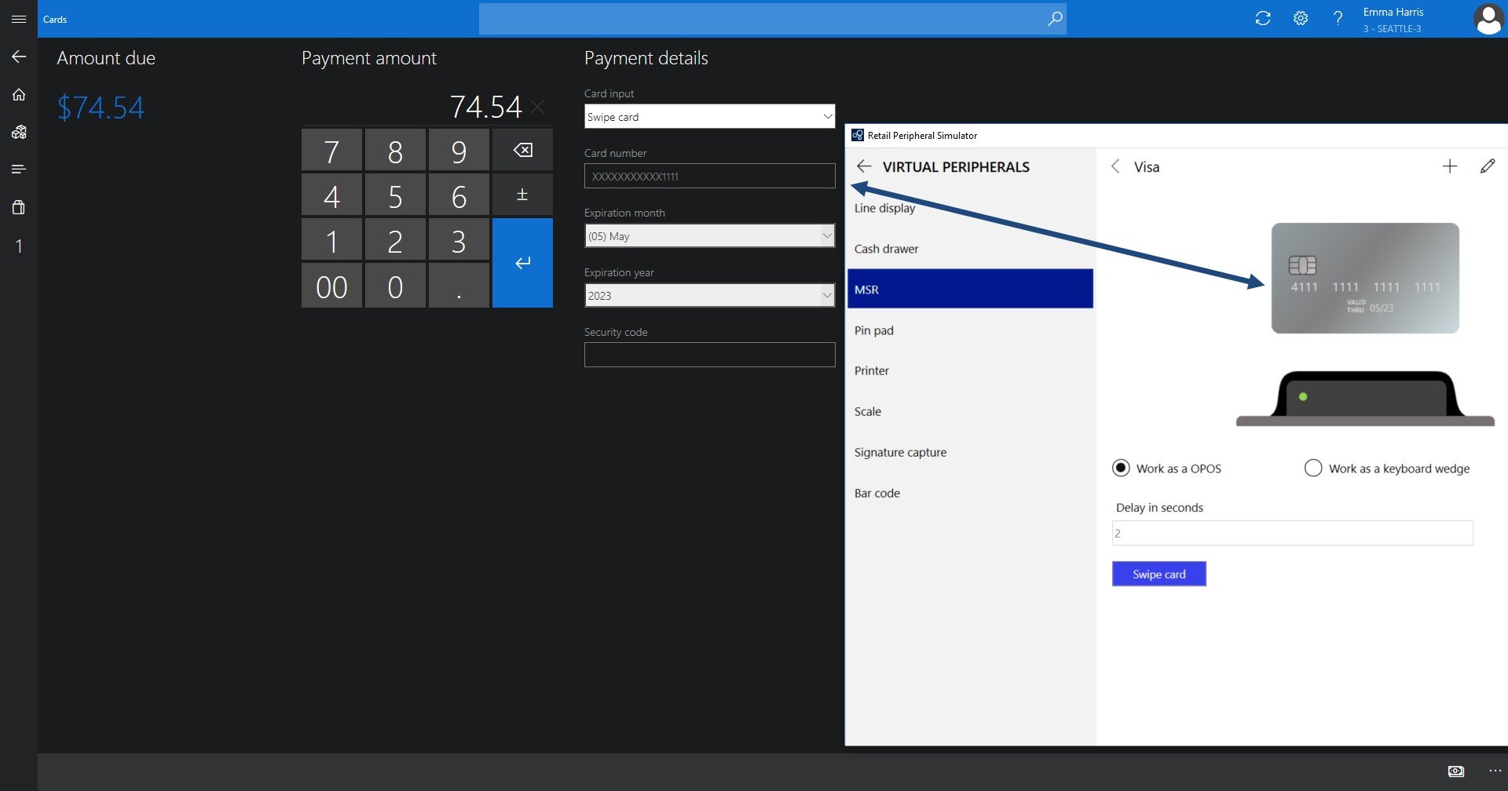Click the Delay in seconds field

(x=1292, y=533)
